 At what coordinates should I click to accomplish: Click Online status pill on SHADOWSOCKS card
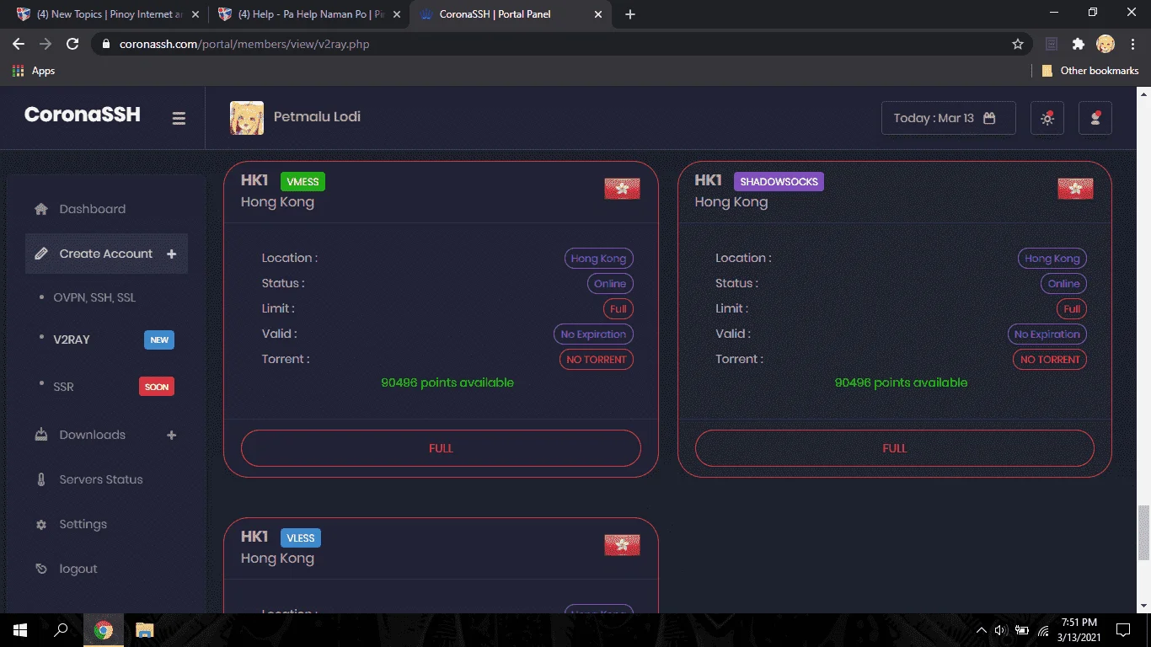[1063, 284]
